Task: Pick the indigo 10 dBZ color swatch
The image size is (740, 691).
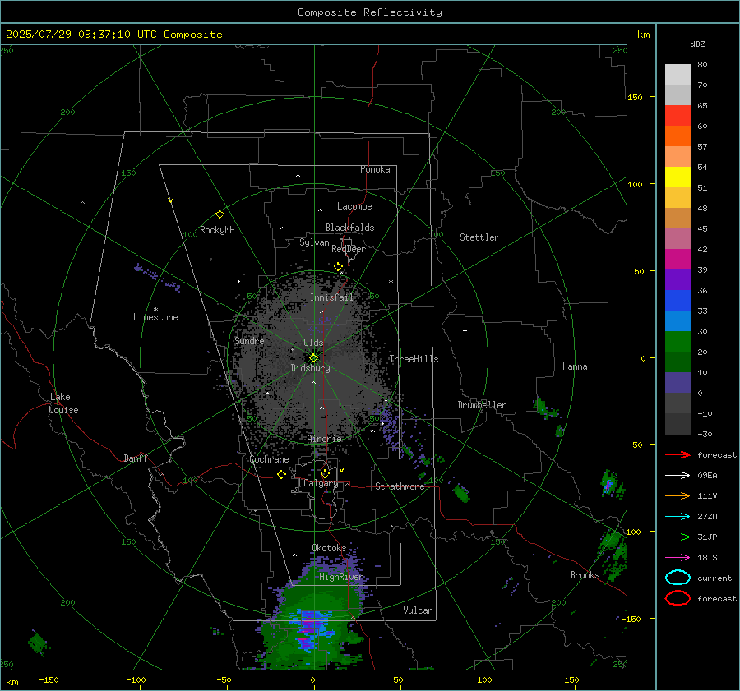Action: pyautogui.click(x=678, y=382)
